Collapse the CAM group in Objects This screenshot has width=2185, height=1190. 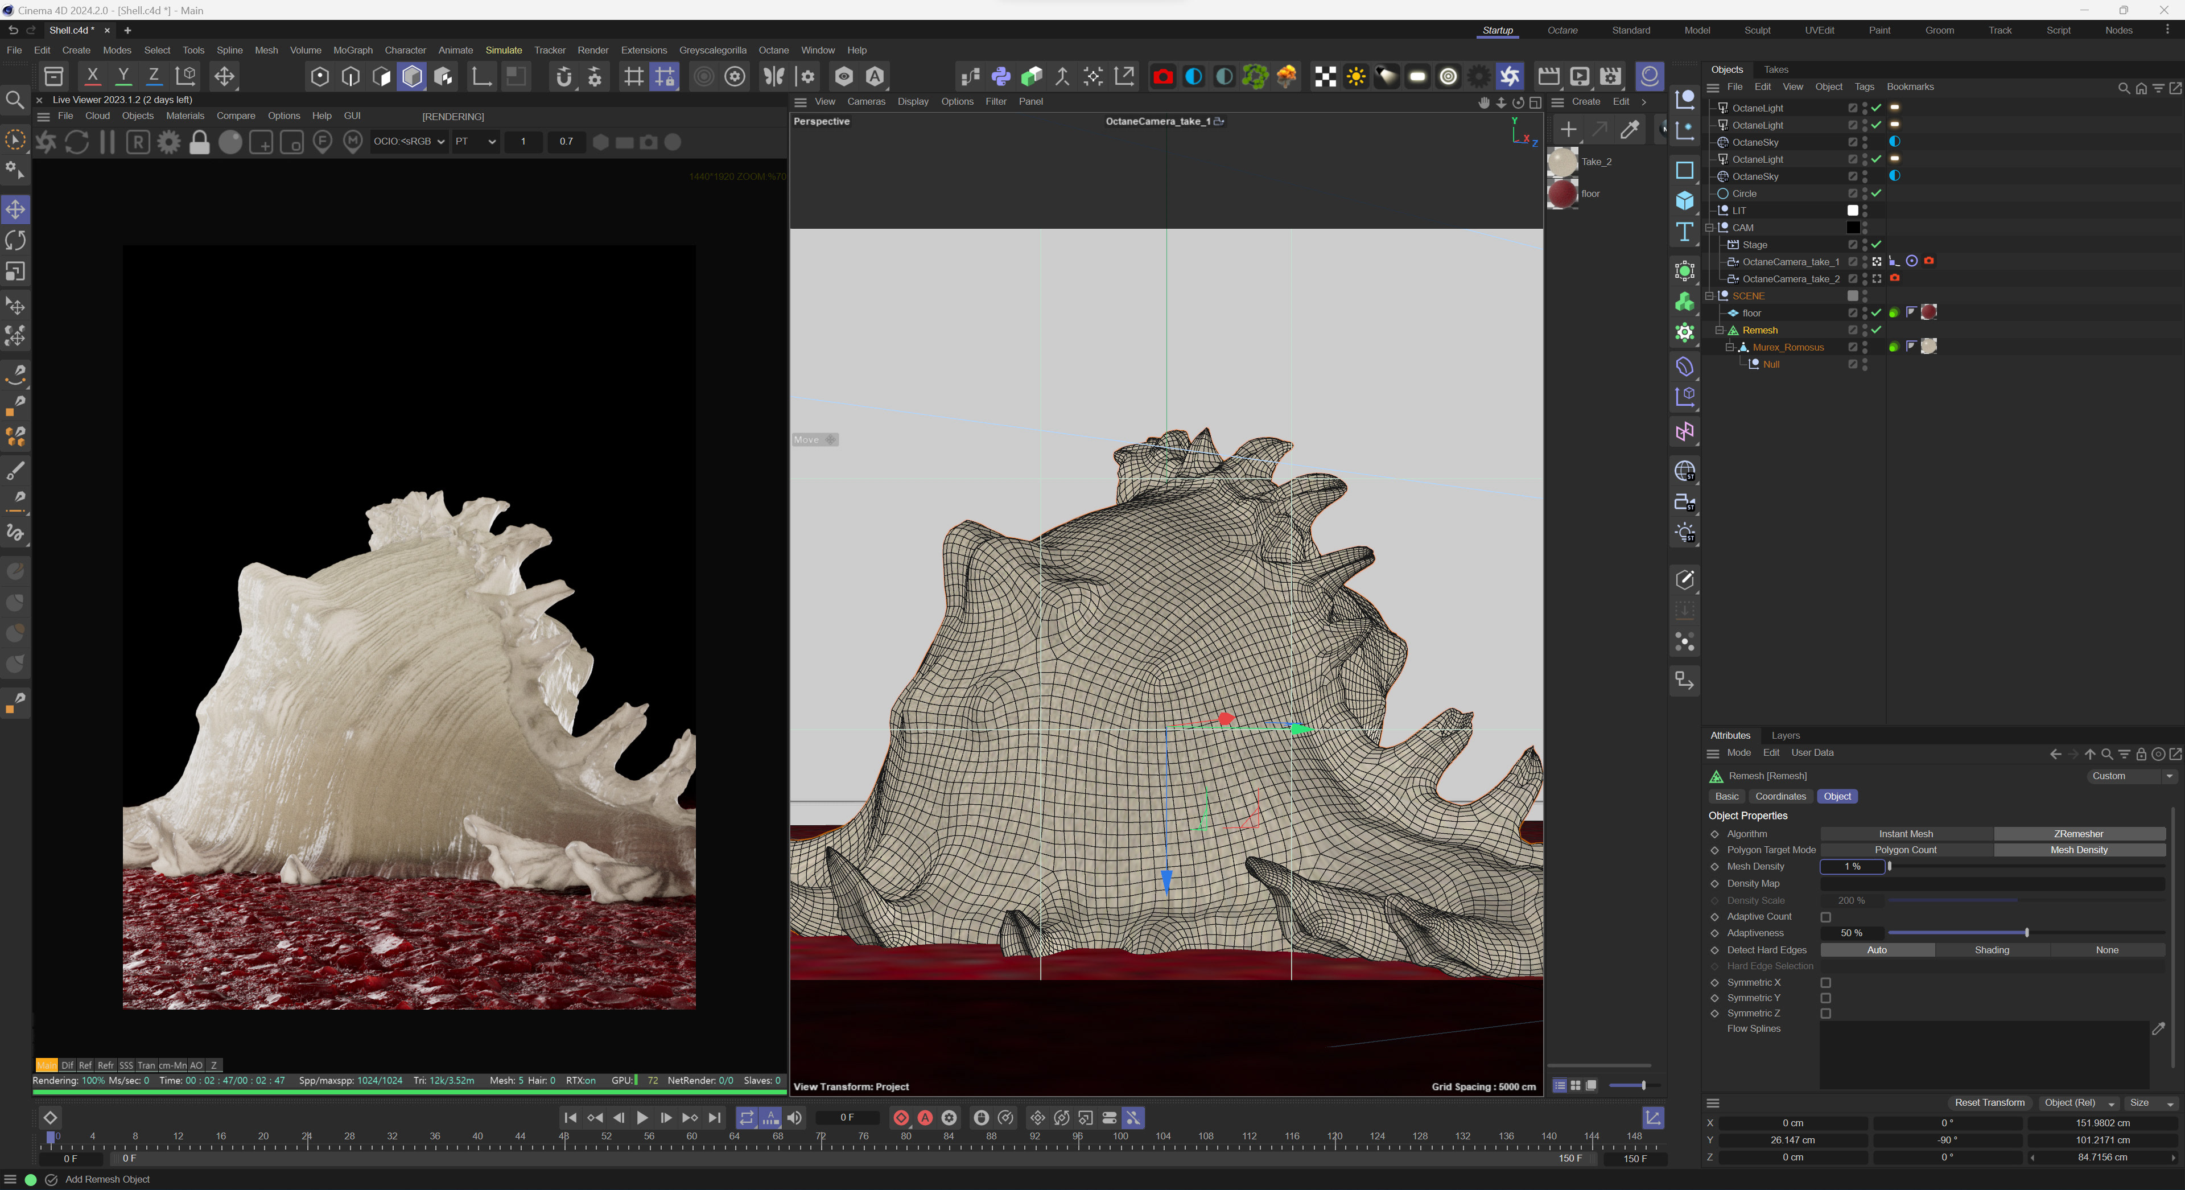(x=1709, y=227)
